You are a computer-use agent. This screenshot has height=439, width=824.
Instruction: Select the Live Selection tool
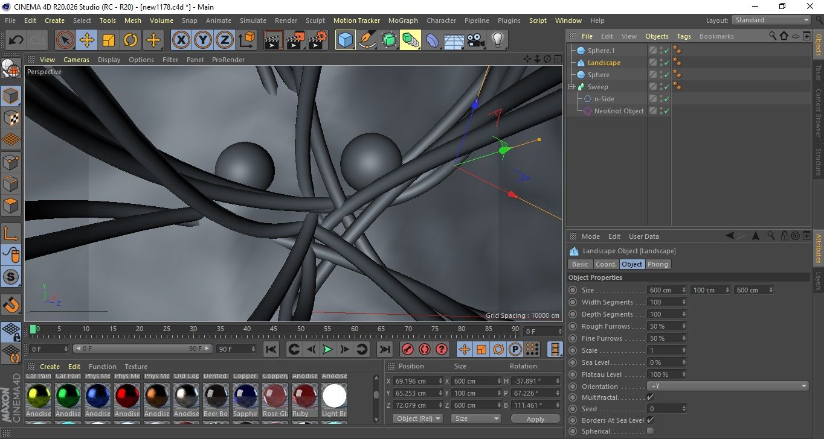tap(65, 40)
